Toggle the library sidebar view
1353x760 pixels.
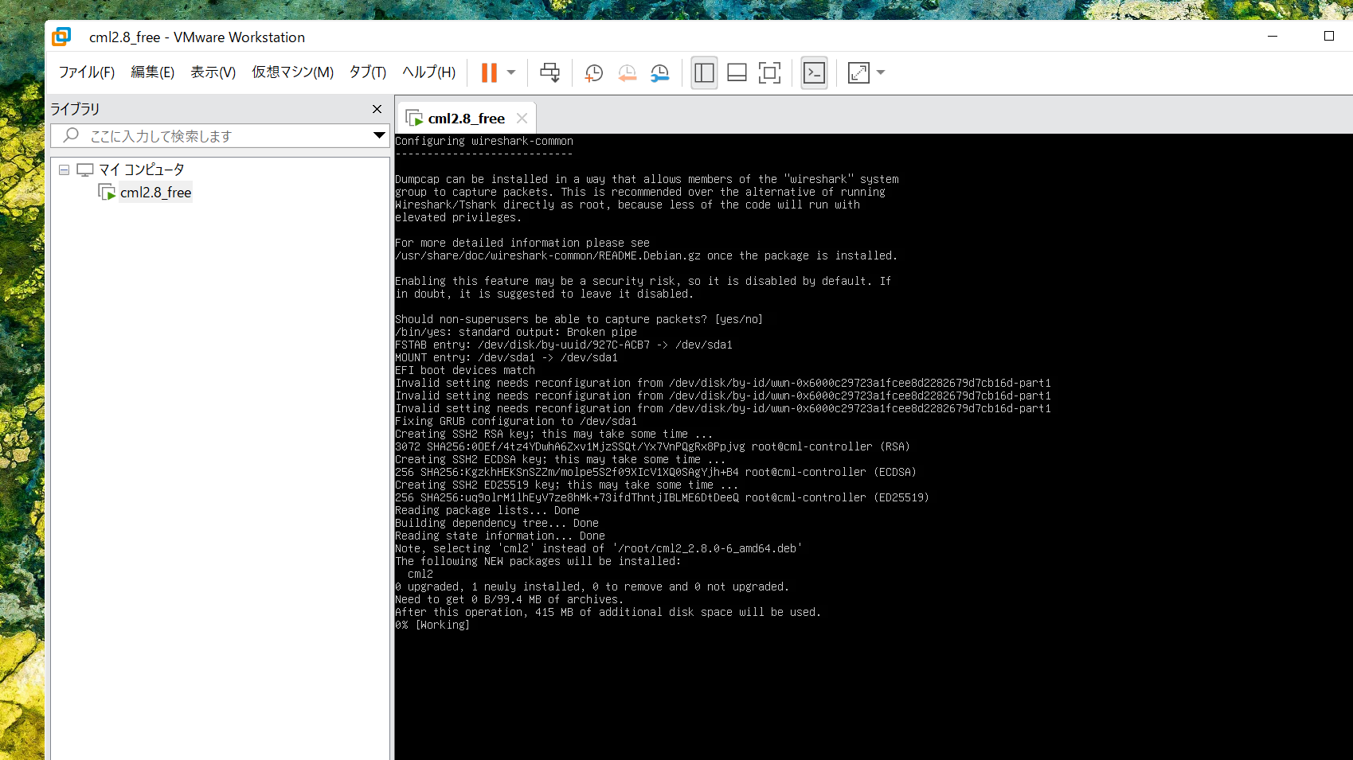(704, 72)
